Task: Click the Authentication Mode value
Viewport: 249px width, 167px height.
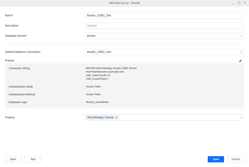Action: (93, 86)
